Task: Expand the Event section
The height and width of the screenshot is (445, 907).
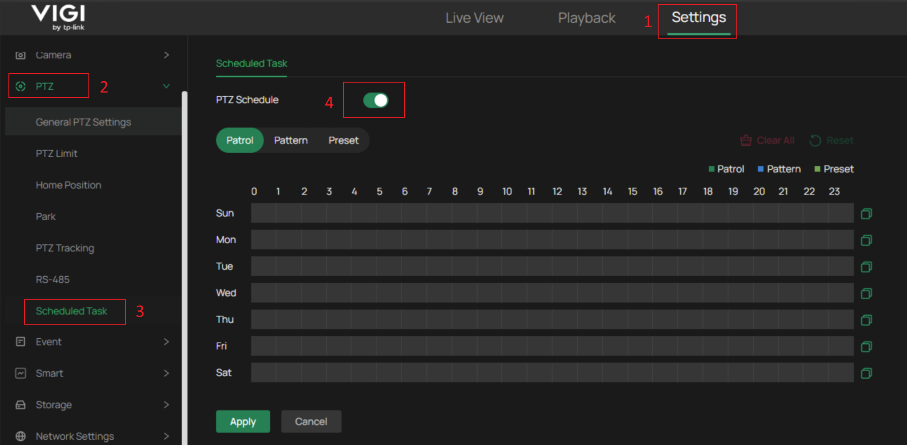Action: (x=166, y=342)
